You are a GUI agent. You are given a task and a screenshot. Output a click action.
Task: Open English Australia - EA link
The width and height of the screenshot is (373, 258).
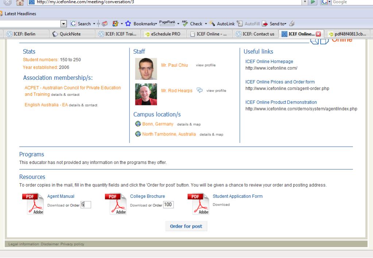pyautogui.click(x=46, y=105)
